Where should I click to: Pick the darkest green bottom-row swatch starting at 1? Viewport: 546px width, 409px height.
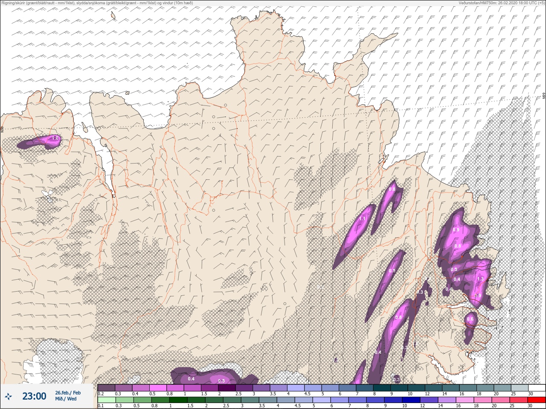tap(177, 400)
